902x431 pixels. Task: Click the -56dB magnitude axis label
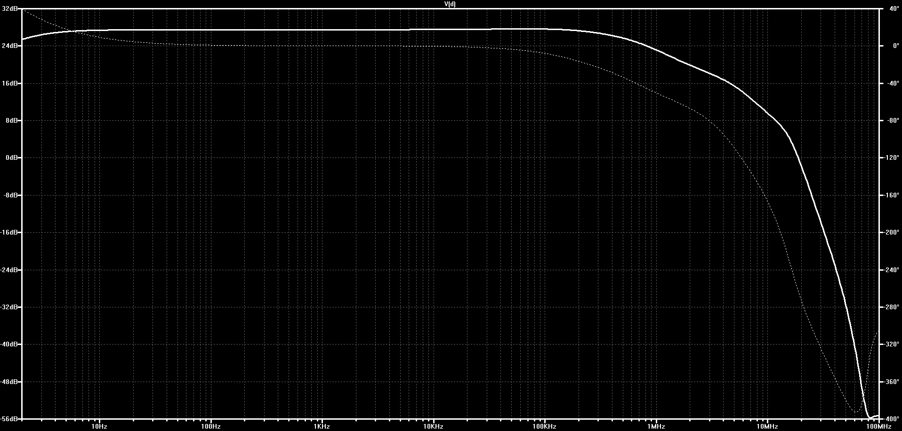pos(10,419)
